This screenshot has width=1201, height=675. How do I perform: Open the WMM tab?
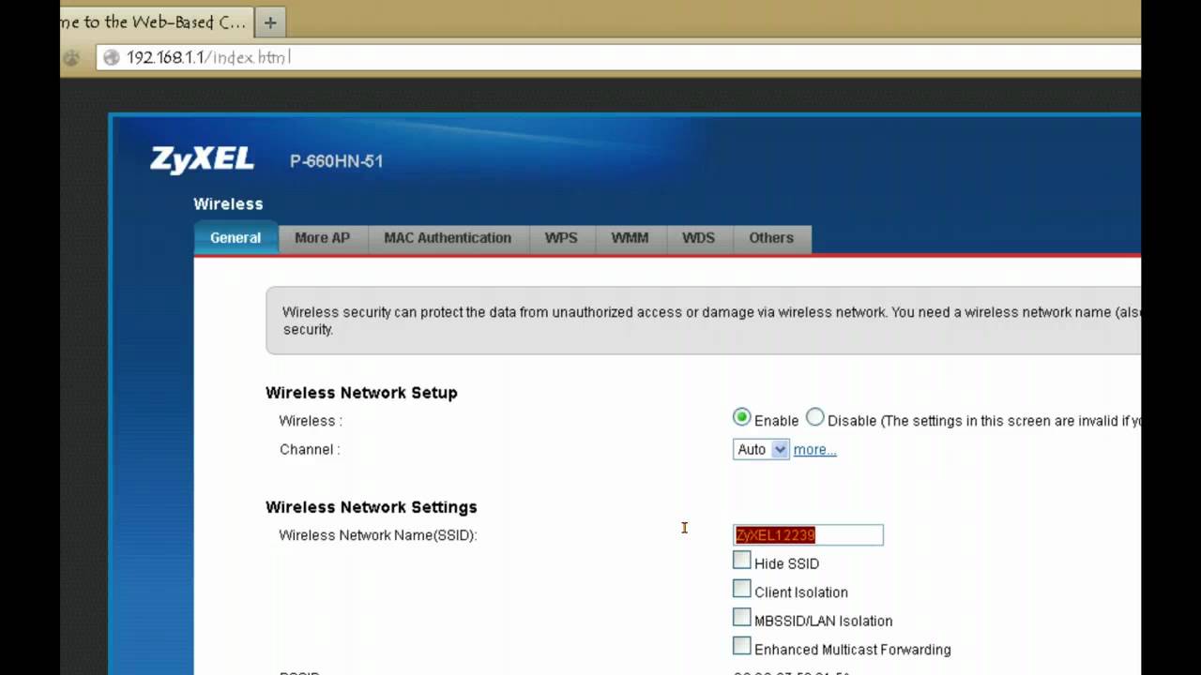point(630,238)
